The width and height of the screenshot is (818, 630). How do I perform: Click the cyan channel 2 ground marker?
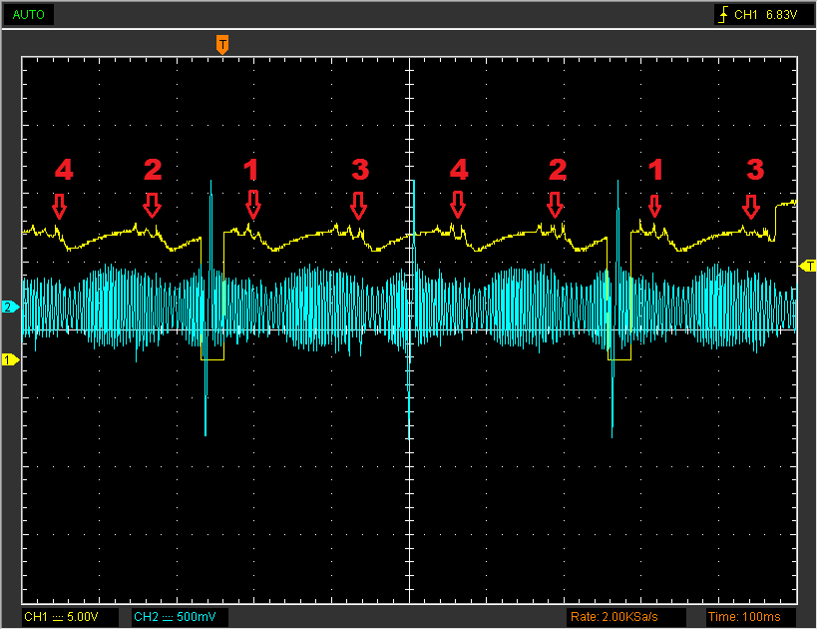(x=10, y=308)
